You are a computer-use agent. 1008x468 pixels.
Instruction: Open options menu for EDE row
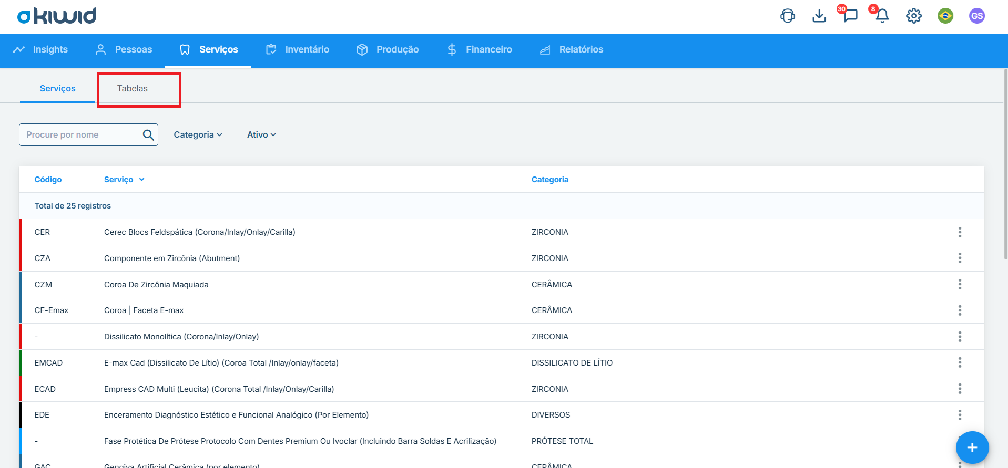pos(960,415)
